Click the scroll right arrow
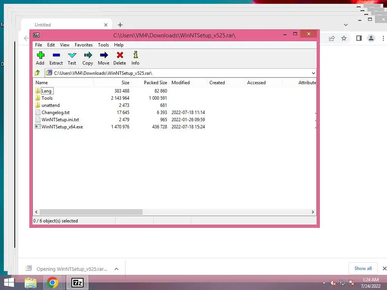 (x=313, y=212)
